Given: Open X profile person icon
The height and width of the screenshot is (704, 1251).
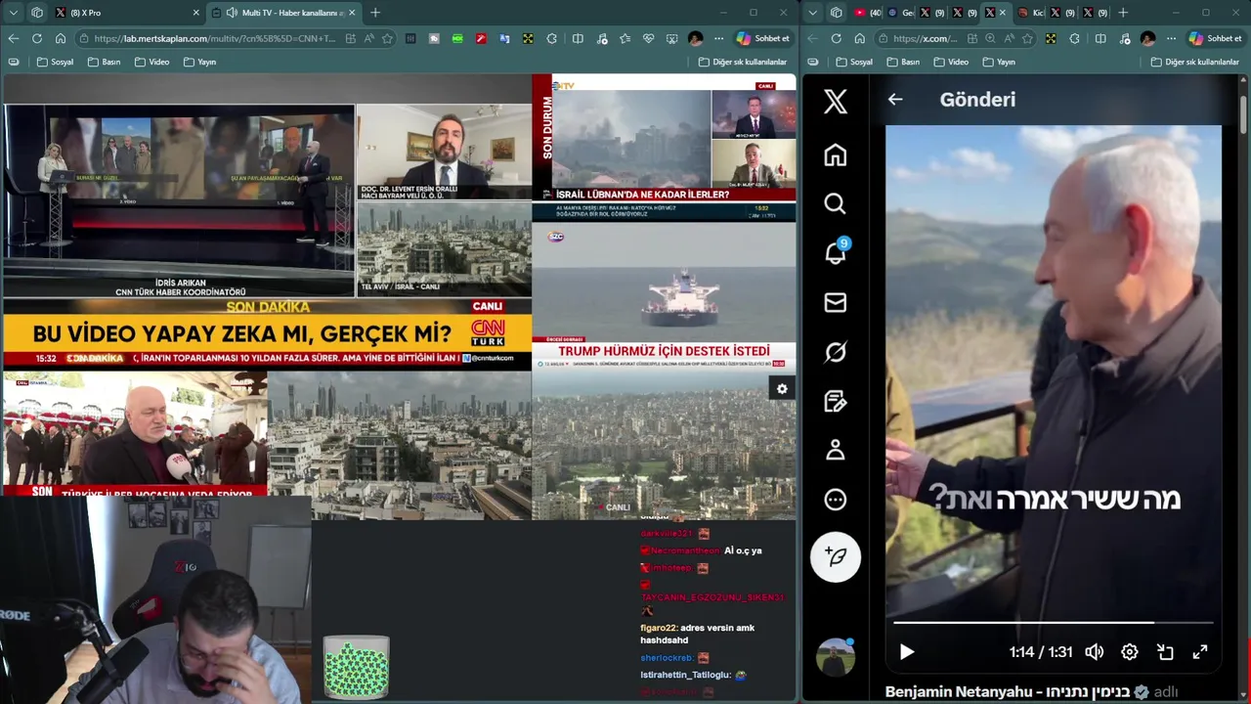Looking at the screenshot, I should [835, 450].
